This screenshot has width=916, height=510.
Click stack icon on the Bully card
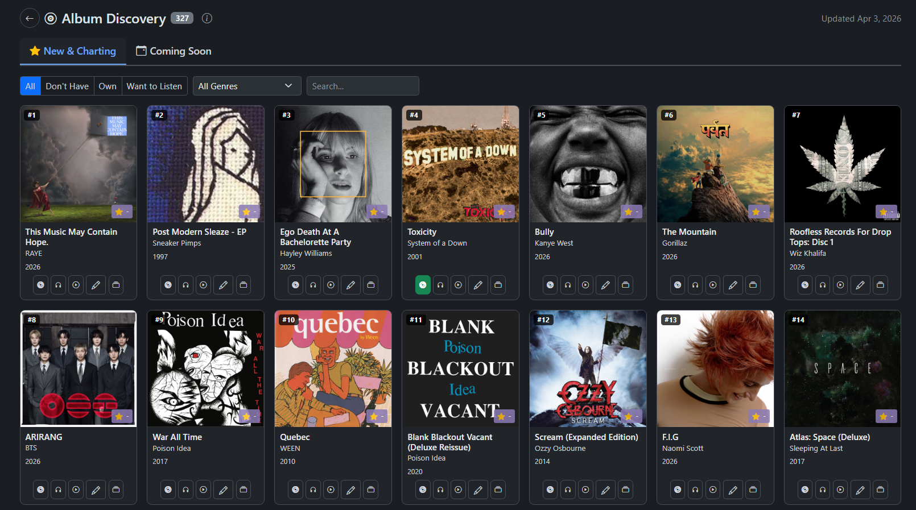pyautogui.click(x=626, y=285)
